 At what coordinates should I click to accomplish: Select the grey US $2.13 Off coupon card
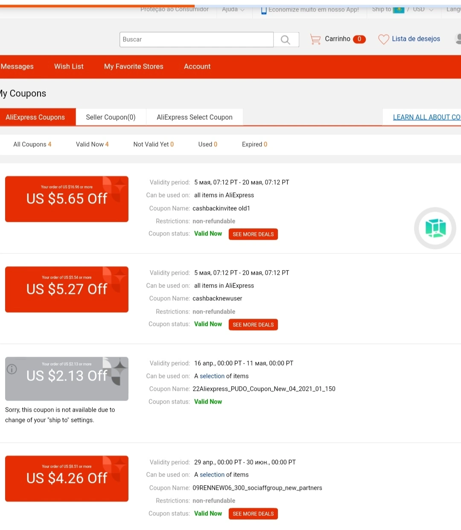pos(67,379)
